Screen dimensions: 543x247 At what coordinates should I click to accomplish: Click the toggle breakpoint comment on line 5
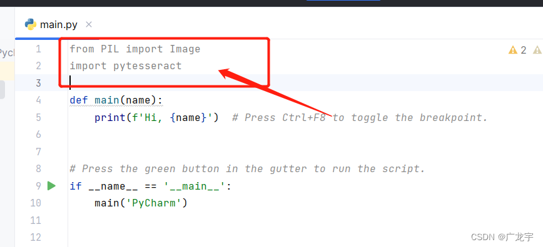tap(360, 118)
